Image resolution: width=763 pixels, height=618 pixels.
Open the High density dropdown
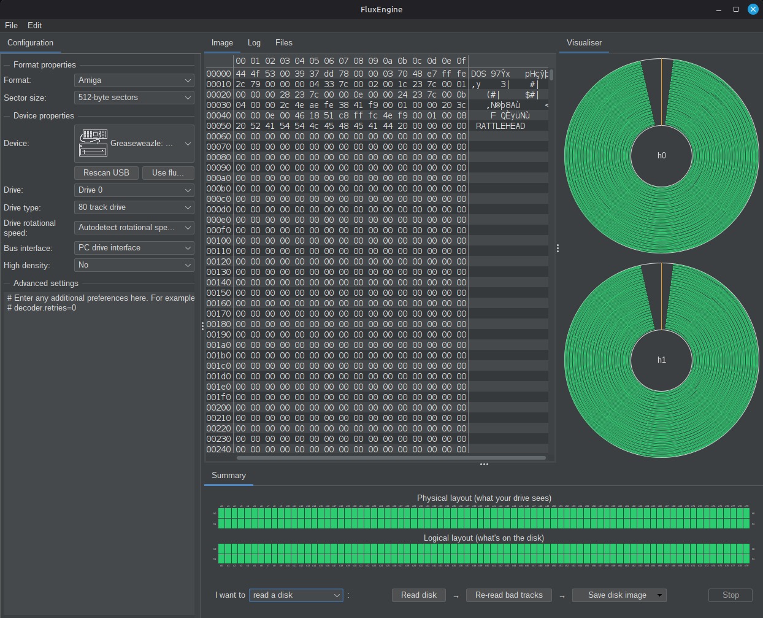pyautogui.click(x=134, y=265)
